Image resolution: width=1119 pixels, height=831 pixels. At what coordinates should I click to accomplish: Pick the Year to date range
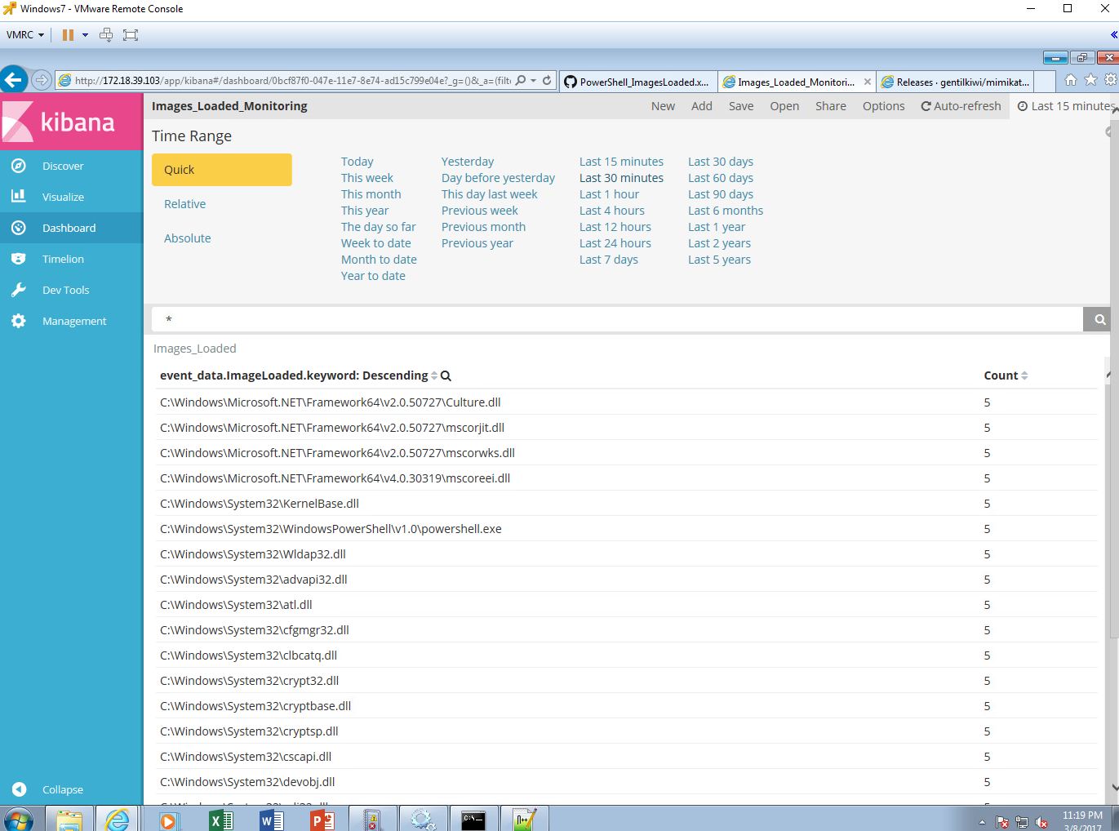pos(373,276)
